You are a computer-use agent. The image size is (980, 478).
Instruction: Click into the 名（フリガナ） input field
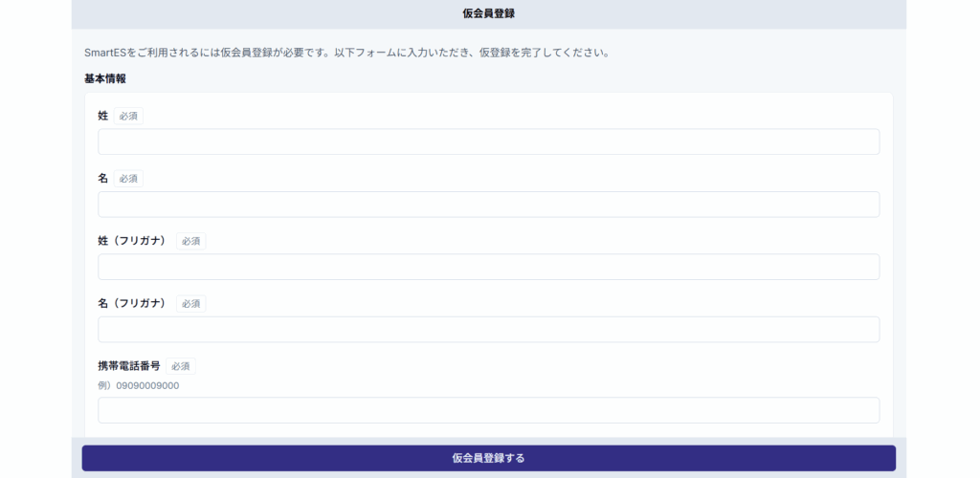coord(488,330)
